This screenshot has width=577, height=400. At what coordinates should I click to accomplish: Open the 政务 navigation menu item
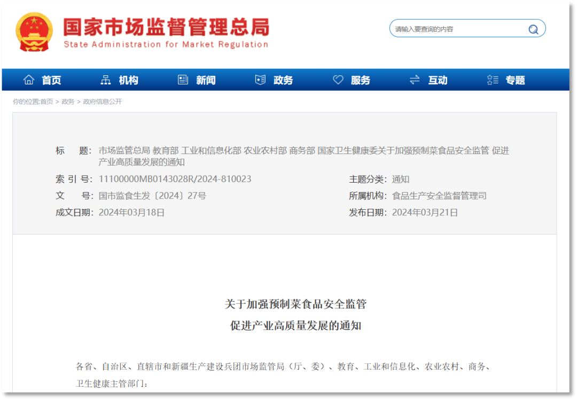pyautogui.click(x=283, y=80)
